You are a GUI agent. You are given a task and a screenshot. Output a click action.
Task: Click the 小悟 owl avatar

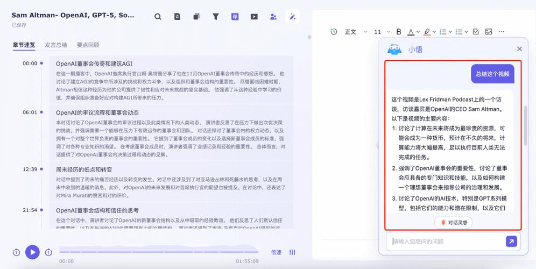(x=394, y=49)
